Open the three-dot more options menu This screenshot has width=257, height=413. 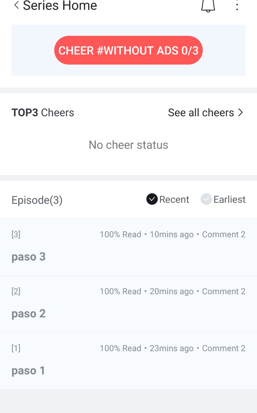click(x=237, y=5)
